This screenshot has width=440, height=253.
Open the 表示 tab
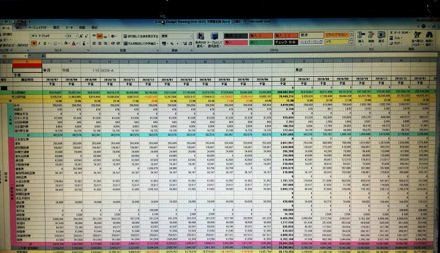coord(94,27)
